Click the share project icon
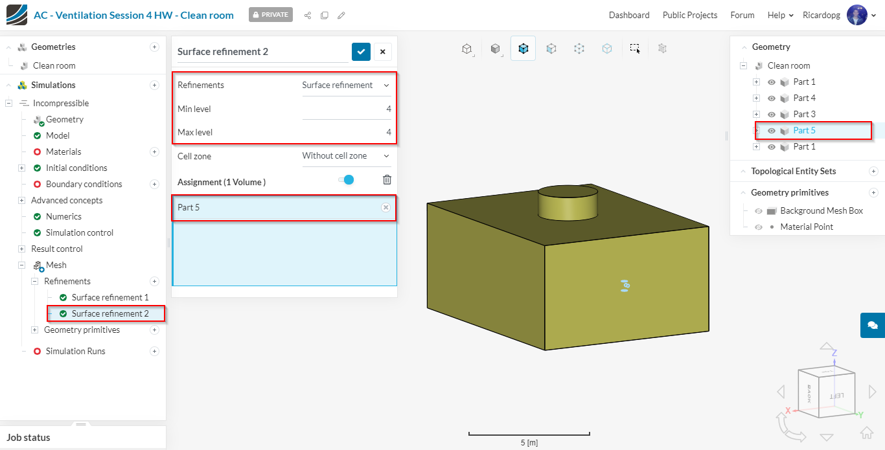885x450 pixels. click(x=308, y=15)
